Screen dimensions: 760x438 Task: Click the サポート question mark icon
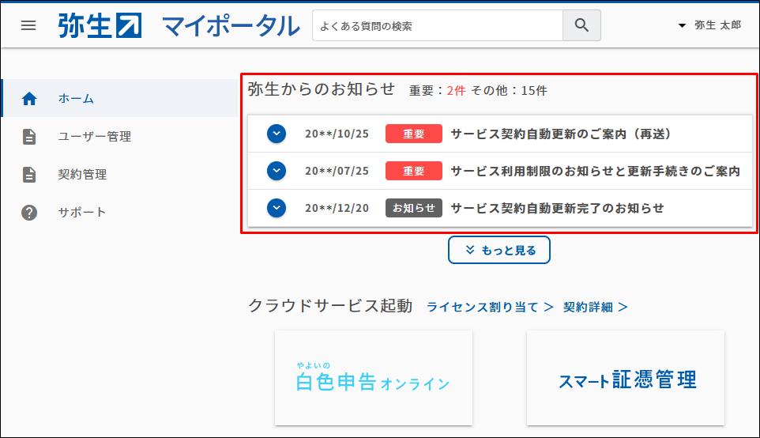pos(29,213)
